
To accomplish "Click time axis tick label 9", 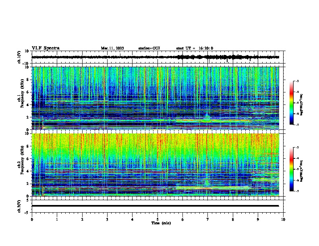I will tap(258, 219).
